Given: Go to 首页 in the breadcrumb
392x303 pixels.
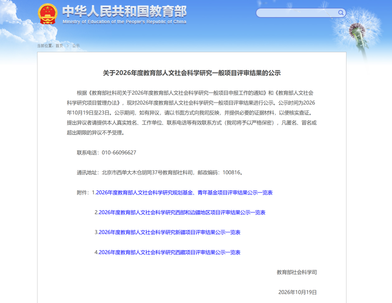Looking at the screenshot, I should (x=59, y=45).
